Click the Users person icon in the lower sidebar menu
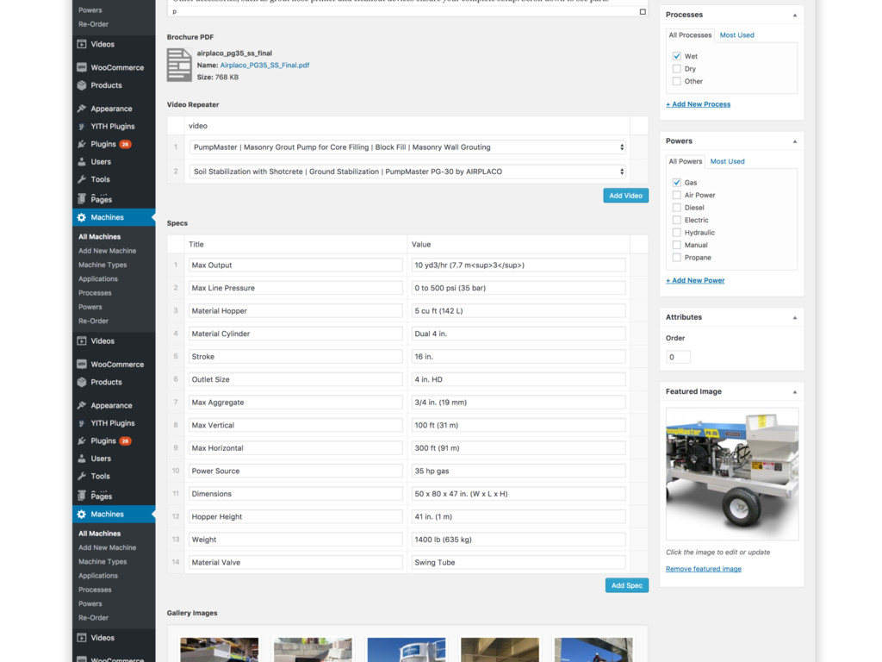 pos(82,459)
